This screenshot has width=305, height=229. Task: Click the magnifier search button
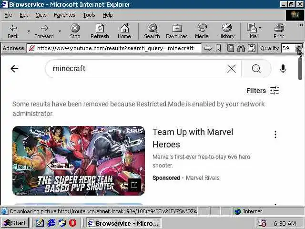coord(256,69)
